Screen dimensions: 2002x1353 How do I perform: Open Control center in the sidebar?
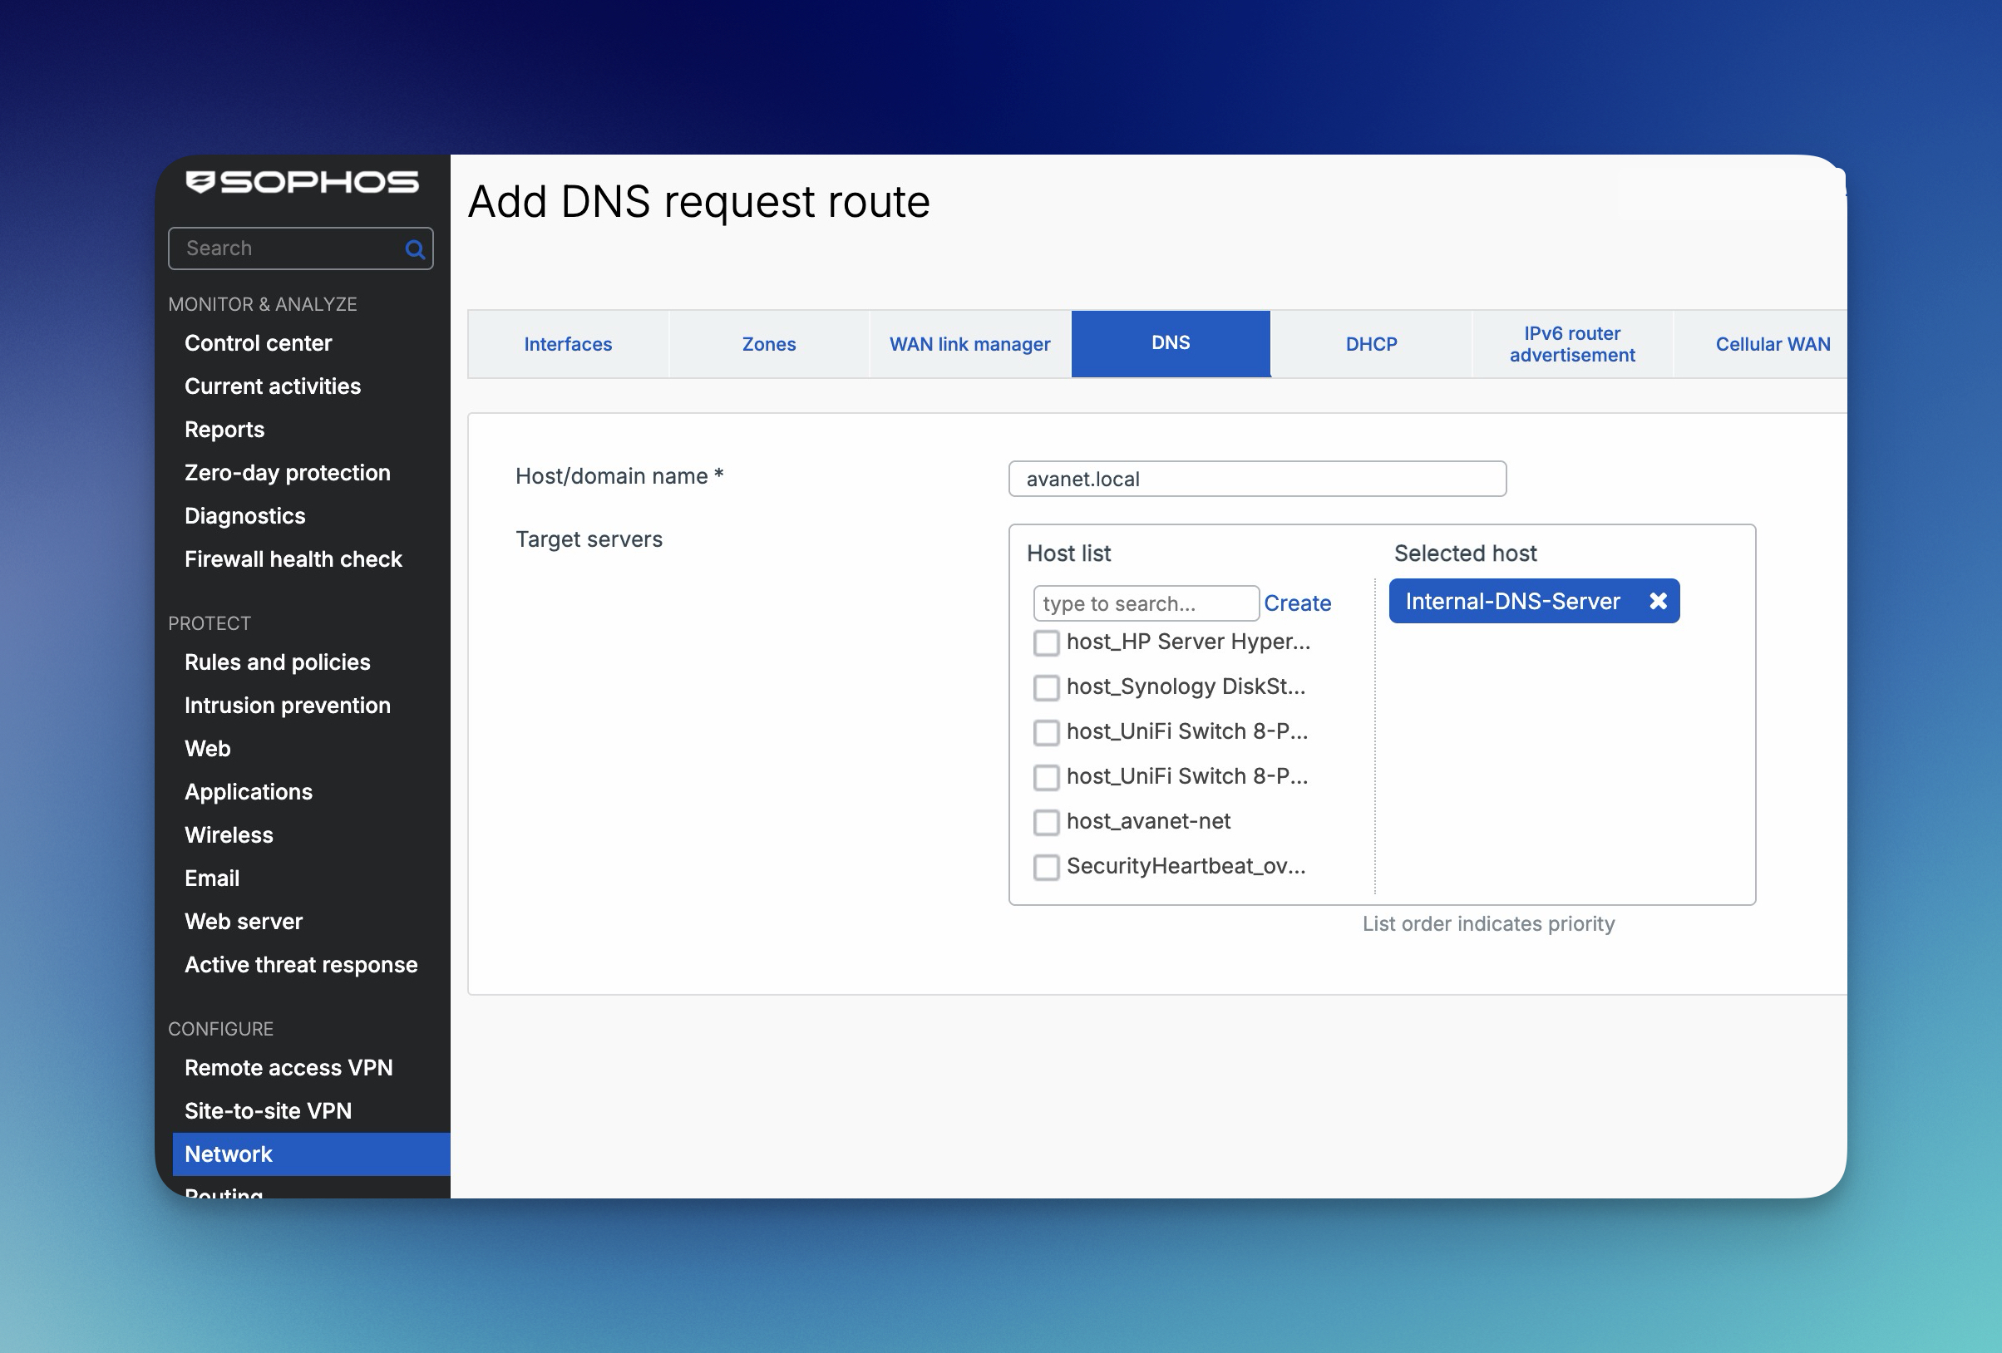[x=258, y=342]
